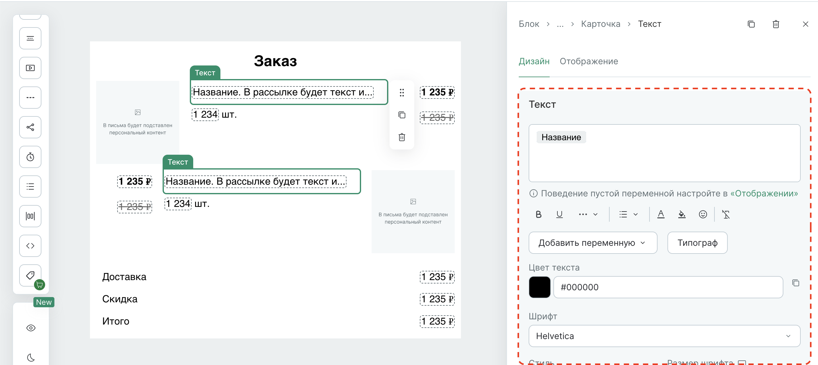Select the social share block icon
Viewport: 818px width, 365px height.
click(x=30, y=127)
